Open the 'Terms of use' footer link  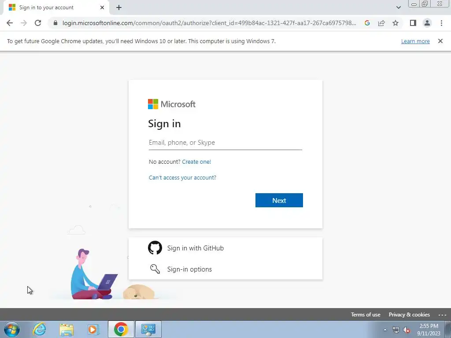click(x=366, y=315)
